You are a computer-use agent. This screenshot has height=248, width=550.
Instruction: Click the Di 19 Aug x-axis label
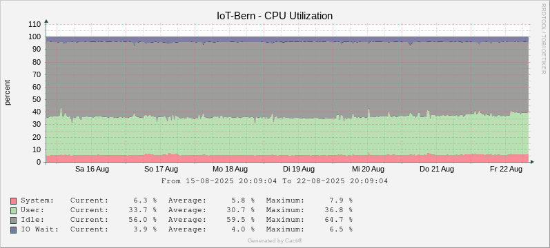point(299,169)
